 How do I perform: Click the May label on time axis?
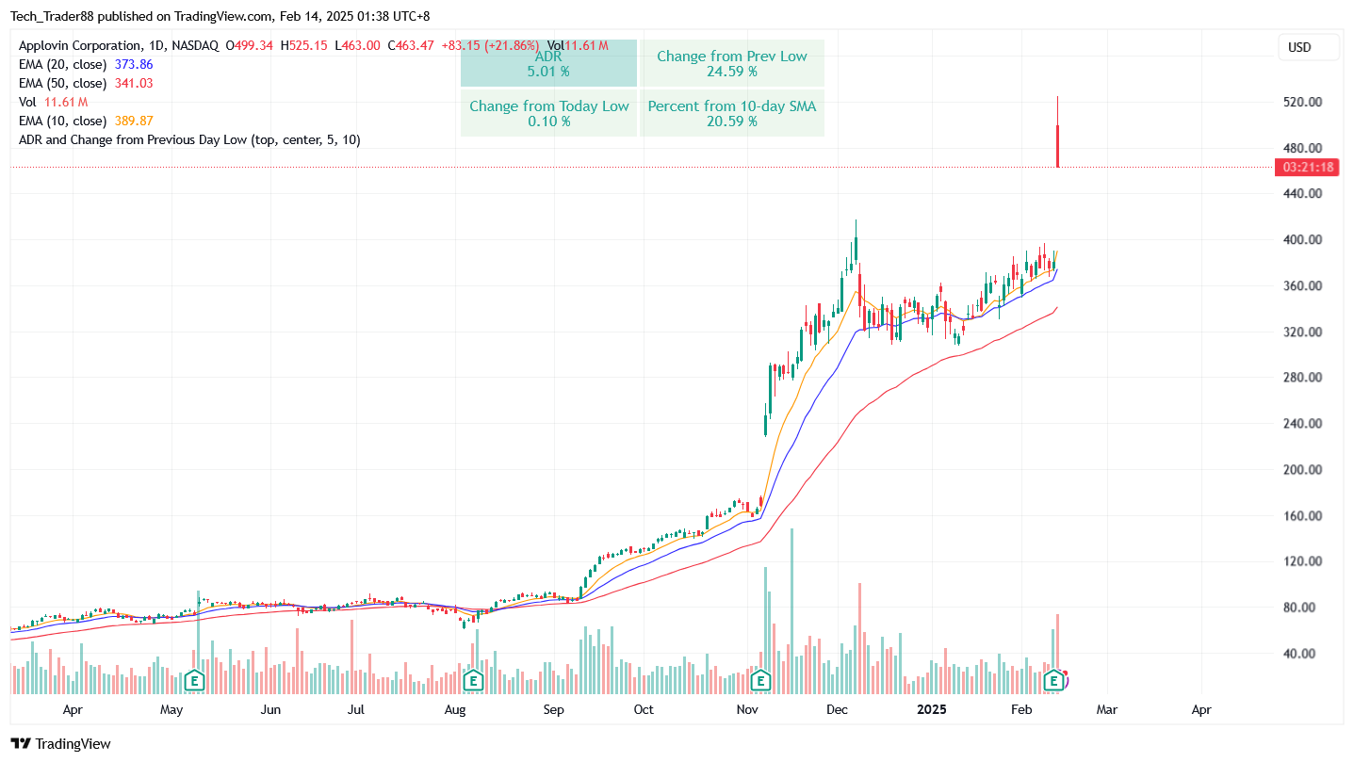[171, 709]
